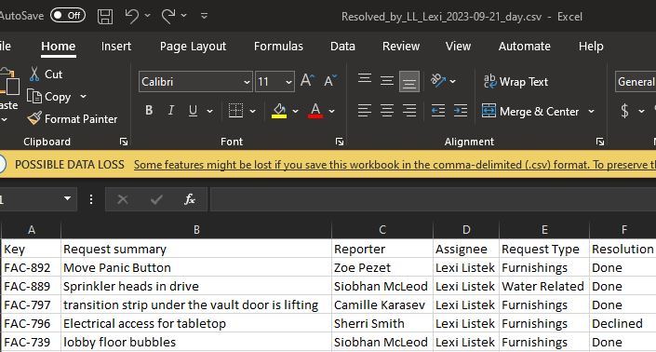
Task: Open the Review tab
Action: click(401, 46)
